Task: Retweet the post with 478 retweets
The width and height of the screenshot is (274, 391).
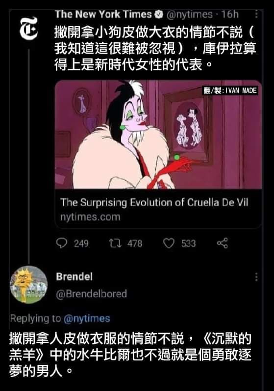Action: click(x=115, y=243)
